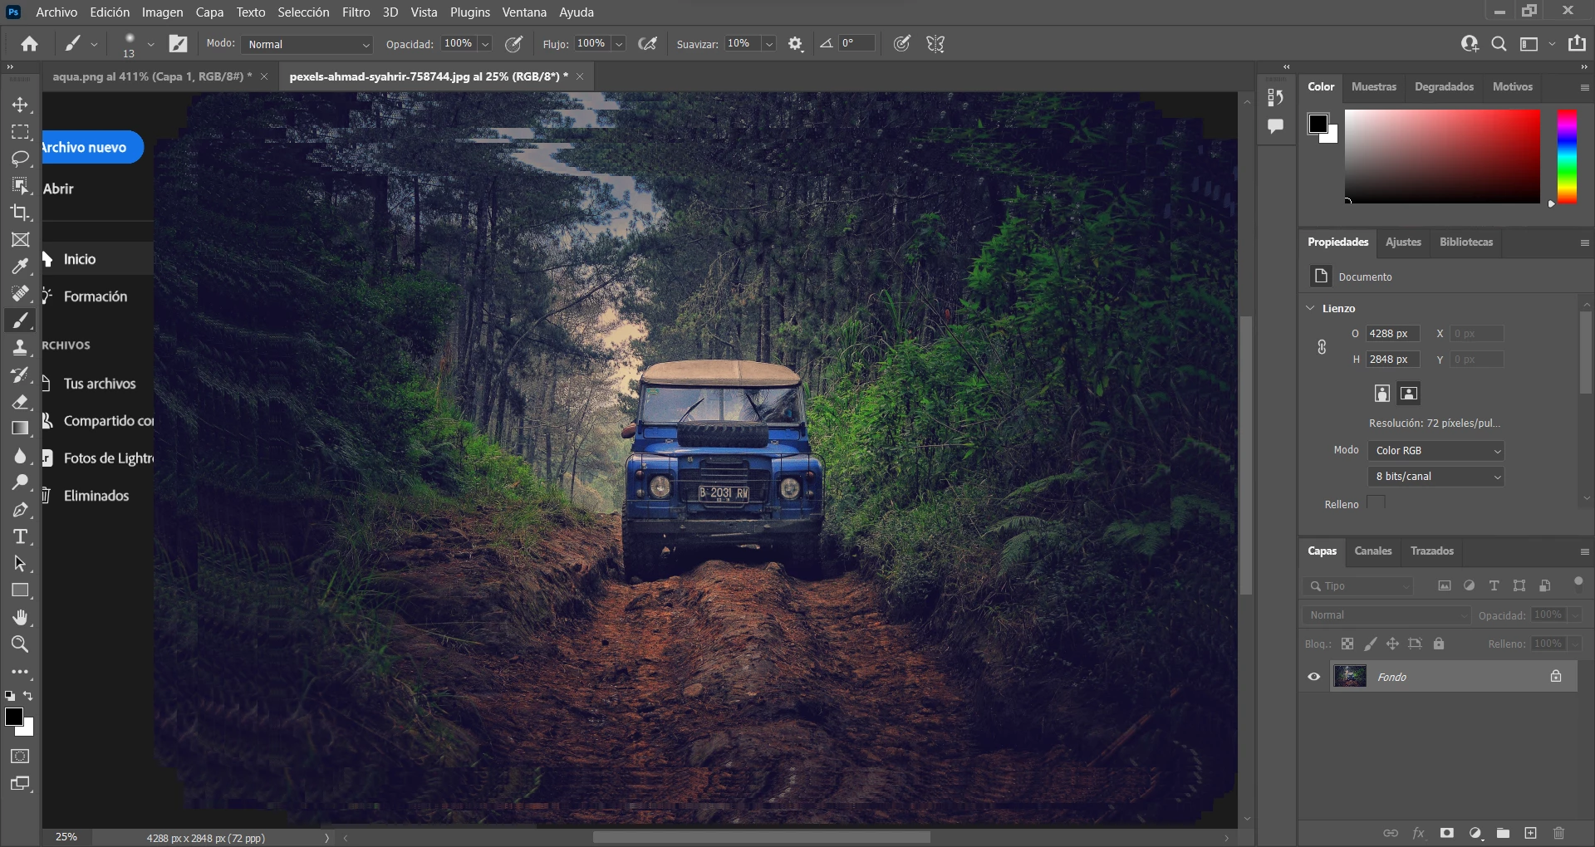Click the delete layer trash icon
This screenshot has height=847, width=1595.
1558,833
